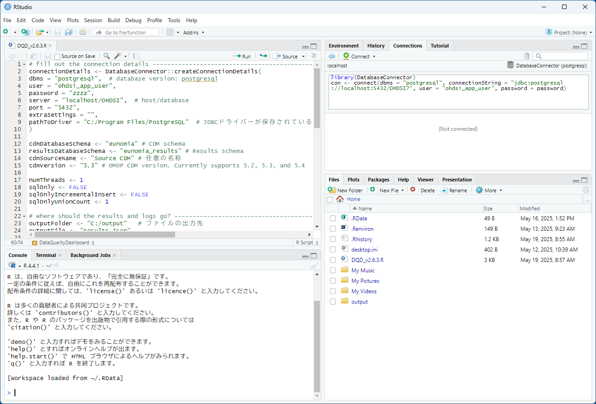Switch to the History tab

376,46
